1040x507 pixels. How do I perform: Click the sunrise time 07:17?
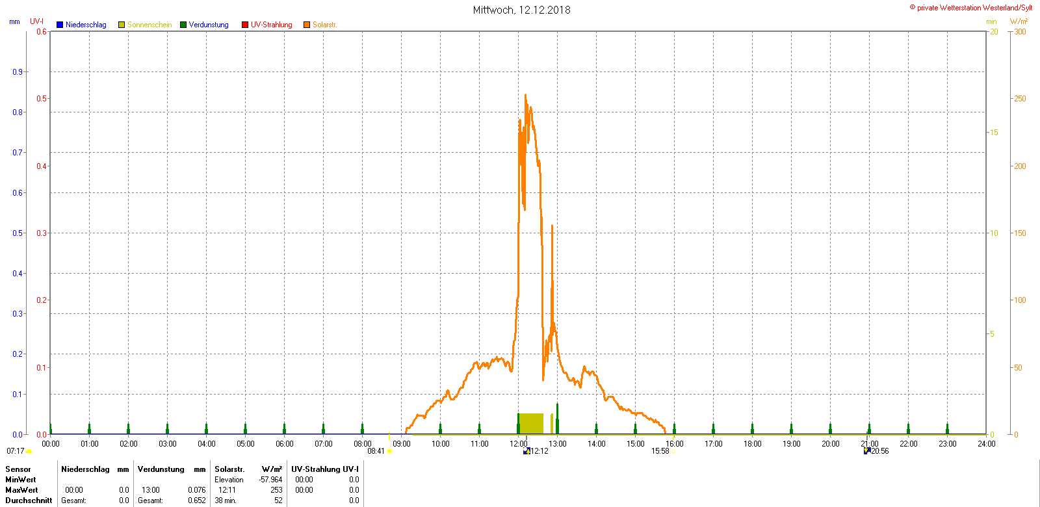click(16, 451)
